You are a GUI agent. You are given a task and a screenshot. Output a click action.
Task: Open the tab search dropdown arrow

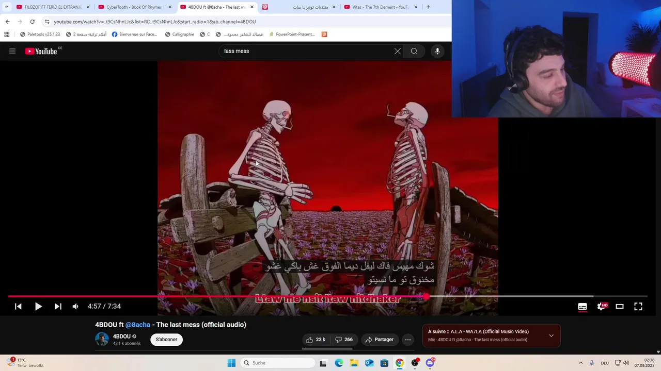click(7, 7)
